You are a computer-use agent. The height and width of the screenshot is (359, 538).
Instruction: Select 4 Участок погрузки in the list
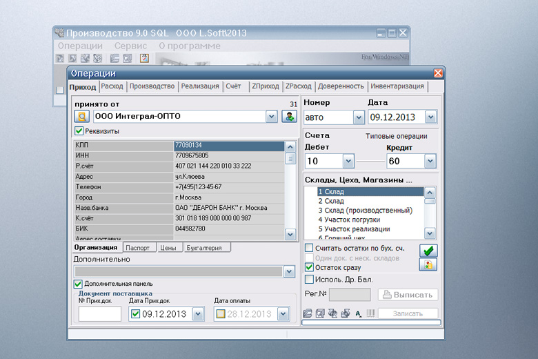349,220
